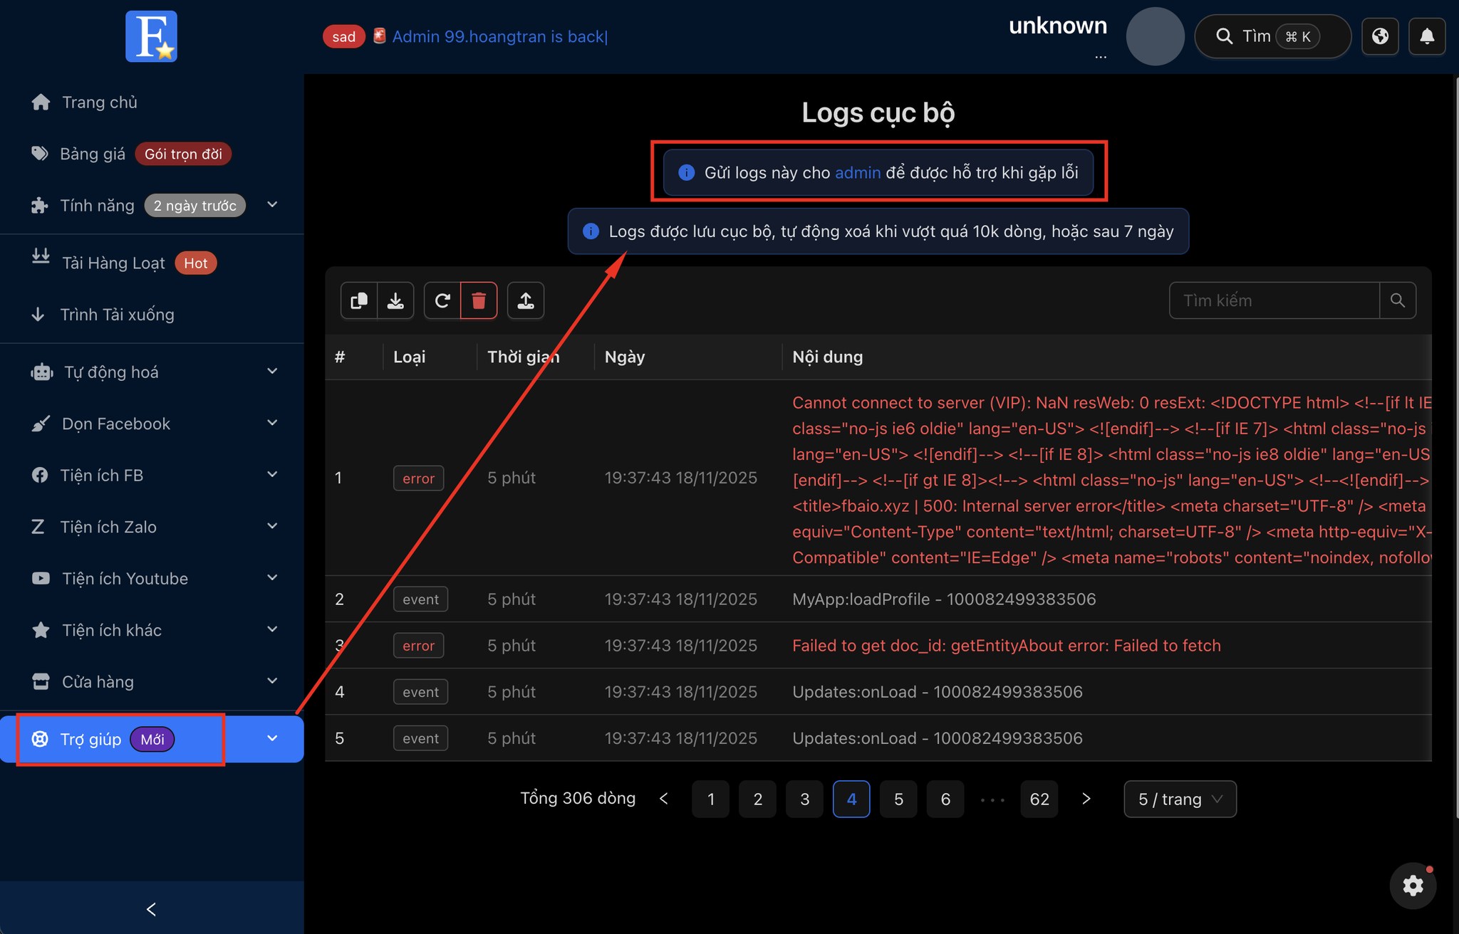Go to page 5 of logs
This screenshot has height=934, width=1459.
tap(898, 799)
